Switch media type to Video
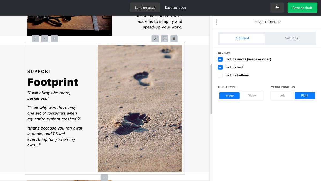This screenshot has width=321, height=181. pos(251,95)
